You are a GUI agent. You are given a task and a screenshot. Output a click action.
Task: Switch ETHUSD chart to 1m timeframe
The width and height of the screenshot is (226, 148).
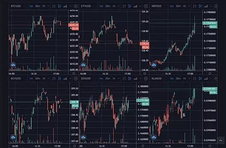point(101,6)
